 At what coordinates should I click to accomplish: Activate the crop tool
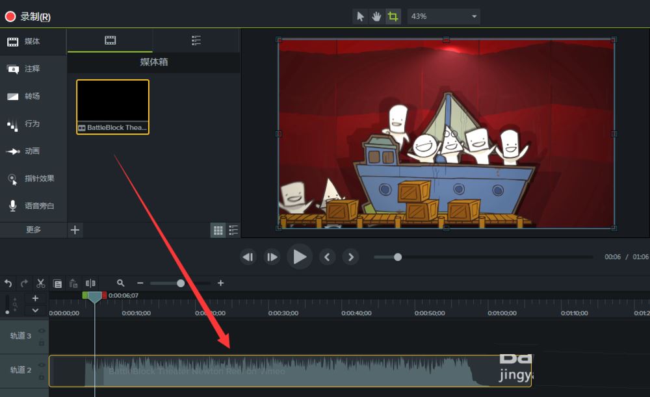[393, 17]
